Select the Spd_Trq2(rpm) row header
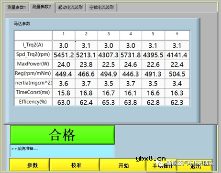221x173 pixels. coord(33,55)
